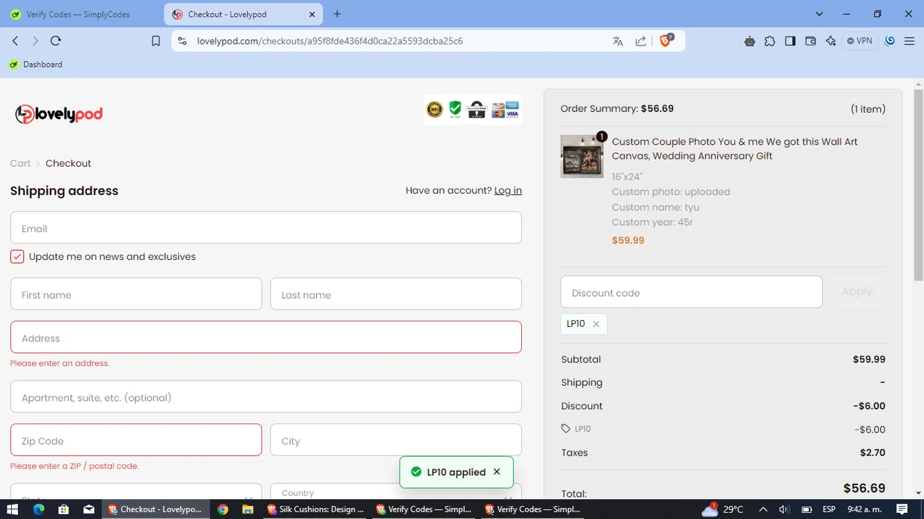This screenshot has height=519, width=924.
Task: Open the Dashboard bookmark
Action: pos(36,64)
